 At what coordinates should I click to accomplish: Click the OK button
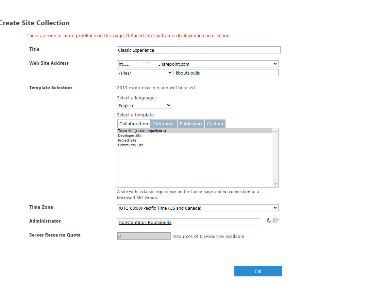pyautogui.click(x=258, y=271)
